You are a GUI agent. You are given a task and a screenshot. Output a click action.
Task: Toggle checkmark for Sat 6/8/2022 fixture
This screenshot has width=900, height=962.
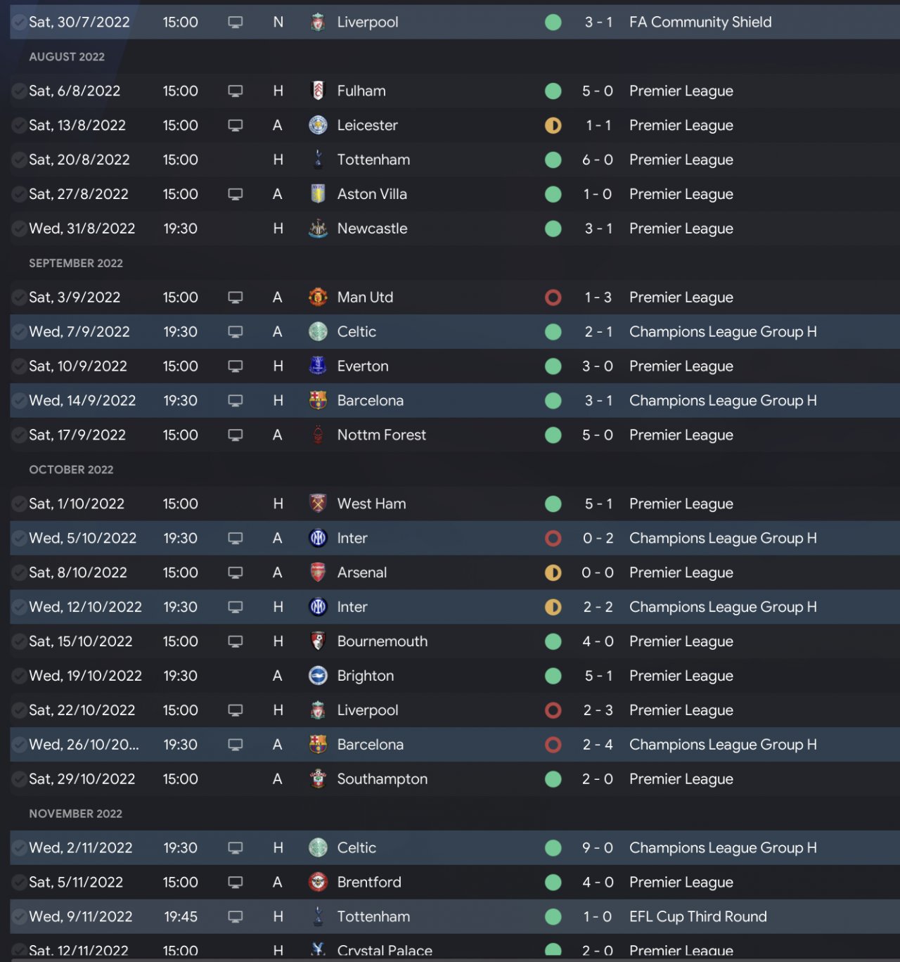[19, 91]
